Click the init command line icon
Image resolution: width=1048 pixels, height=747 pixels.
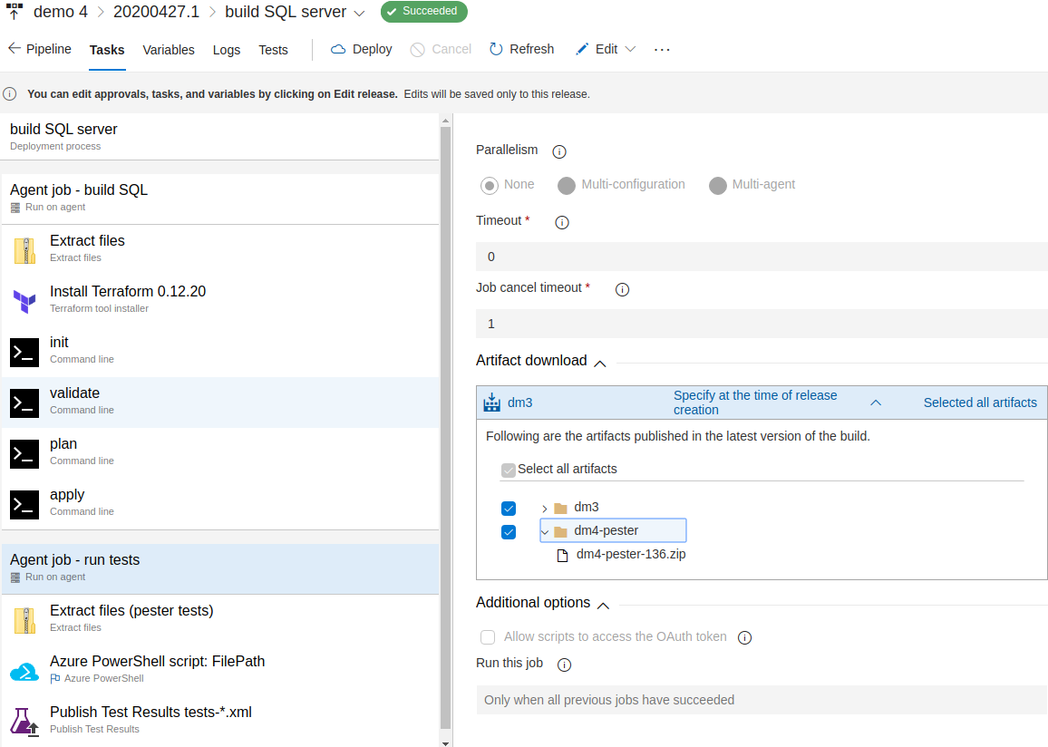point(24,352)
